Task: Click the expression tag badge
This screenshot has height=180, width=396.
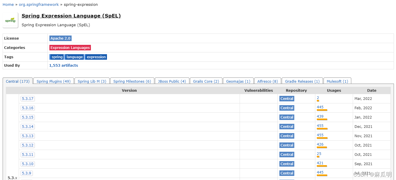Action: (96, 57)
